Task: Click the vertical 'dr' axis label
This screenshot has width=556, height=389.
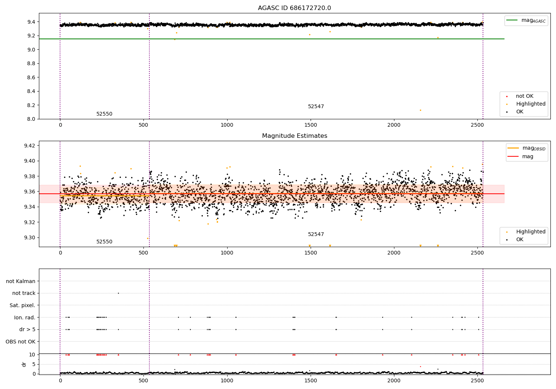Action: click(24, 364)
